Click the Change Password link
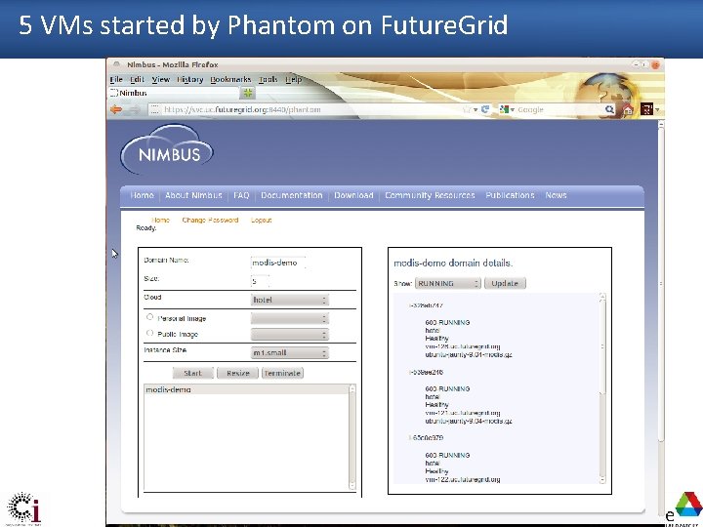This screenshot has height=527, width=703. tap(210, 220)
